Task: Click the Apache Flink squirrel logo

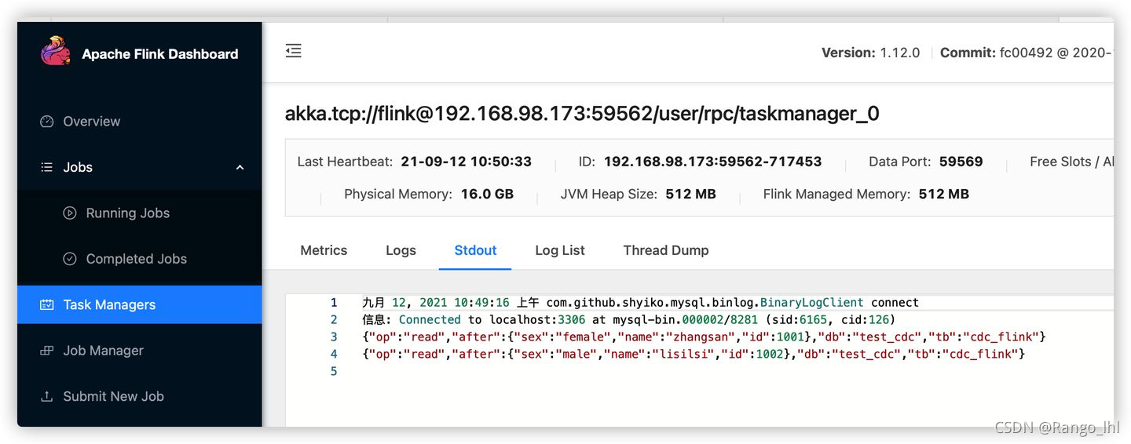Action: point(56,52)
